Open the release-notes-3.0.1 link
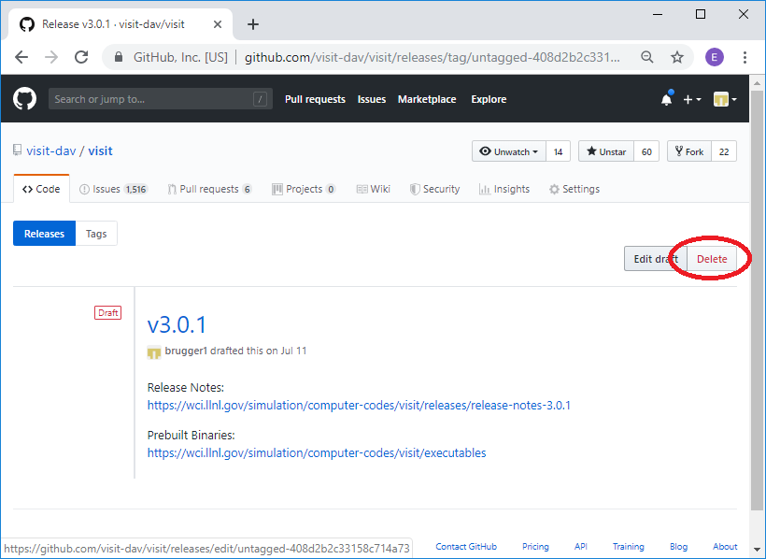This screenshot has width=766, height=559. pos(359,405)
